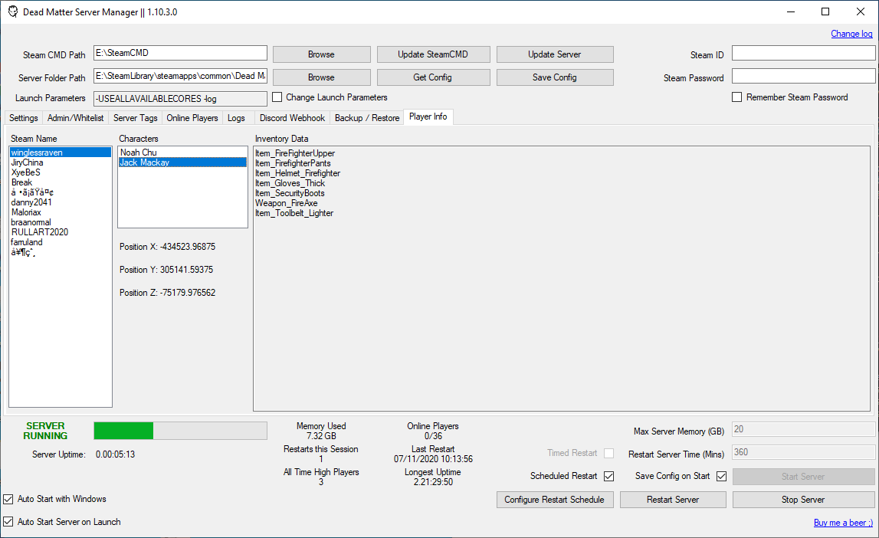879x538 pixels.
Task: Disable Auto Start Server on Launch
Action: pos(8,521)
